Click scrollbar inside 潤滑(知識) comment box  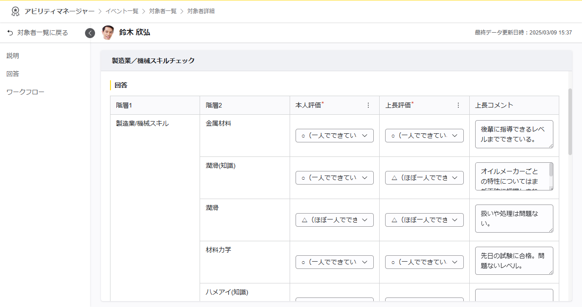pos(551,171)
